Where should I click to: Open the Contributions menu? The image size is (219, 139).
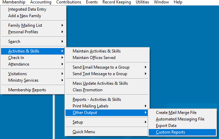point(69,2)
